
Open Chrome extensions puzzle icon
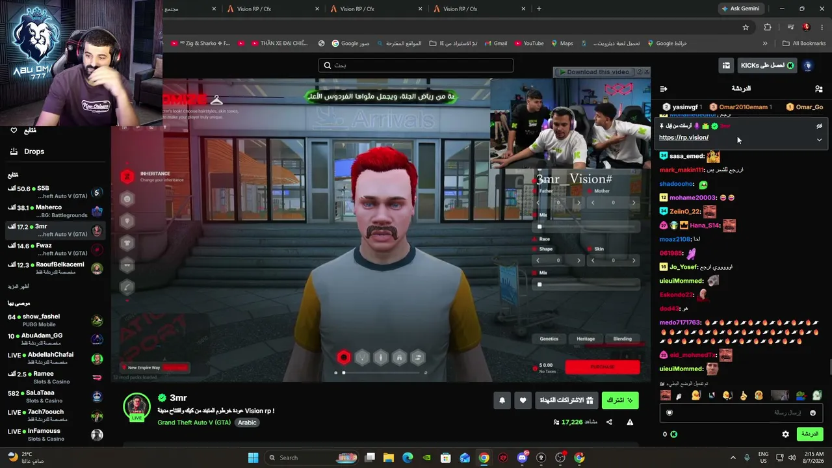point(768,27)
